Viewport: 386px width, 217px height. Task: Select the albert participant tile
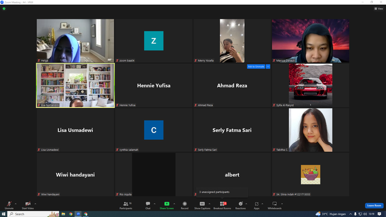coord(232,174)
